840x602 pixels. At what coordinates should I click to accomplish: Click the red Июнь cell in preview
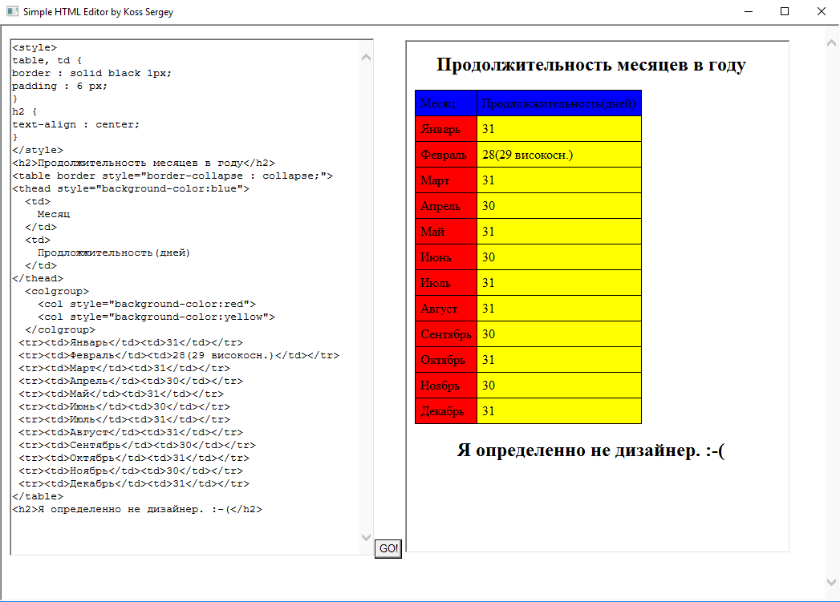click(x=446, y=257)
